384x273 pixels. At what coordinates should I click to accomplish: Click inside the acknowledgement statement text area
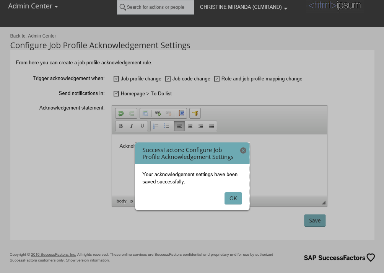(220, 165)
